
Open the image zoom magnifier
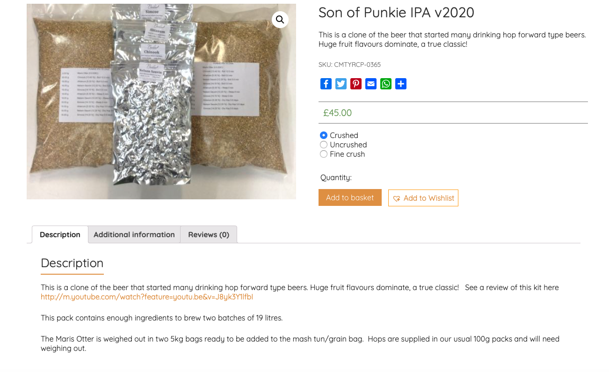[280, 20]
